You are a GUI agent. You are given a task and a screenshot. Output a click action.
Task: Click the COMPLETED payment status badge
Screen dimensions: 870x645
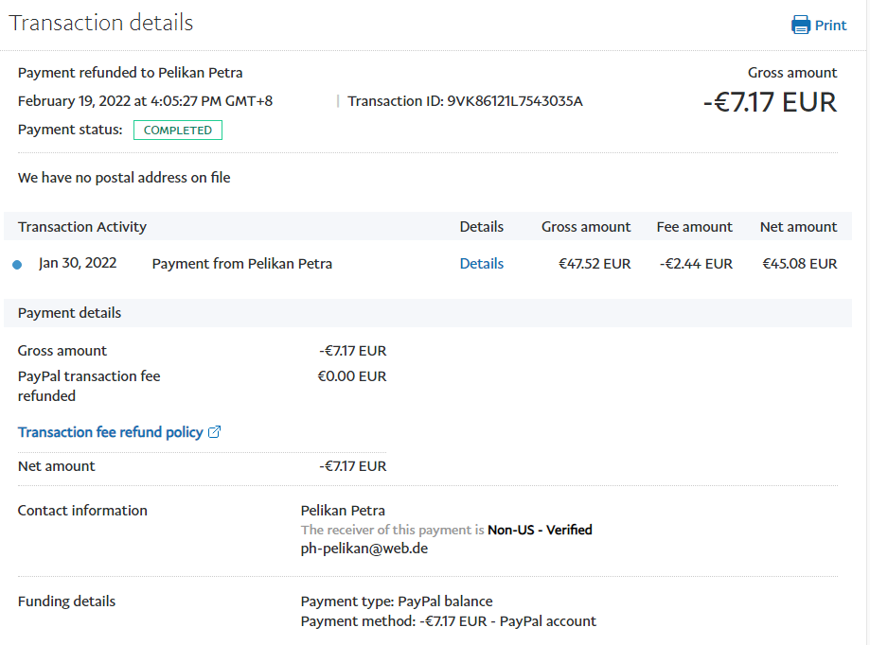(177, 130)
